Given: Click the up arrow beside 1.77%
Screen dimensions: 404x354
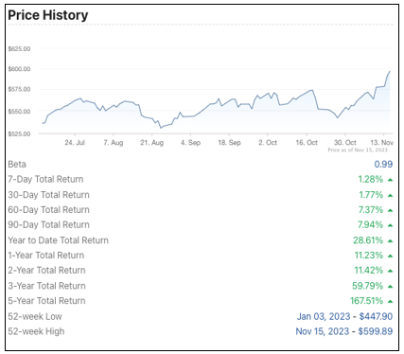Looking at the screenshot, I should (390, 196).
